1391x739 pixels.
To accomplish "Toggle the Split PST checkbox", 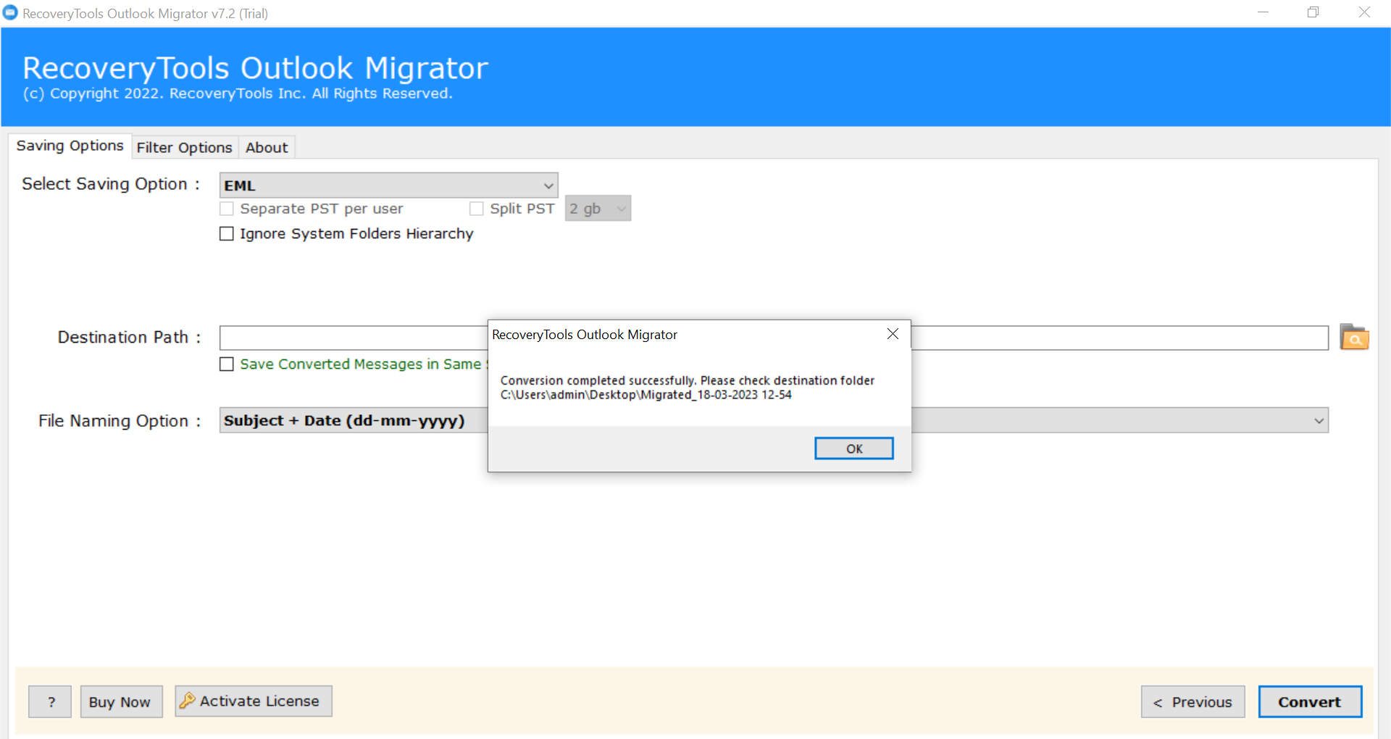I will coord(477,209).
